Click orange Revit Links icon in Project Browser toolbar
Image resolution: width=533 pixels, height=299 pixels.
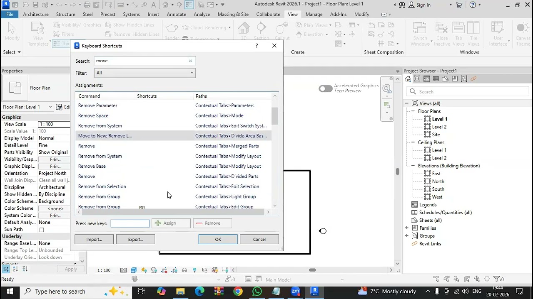point(473,79)
